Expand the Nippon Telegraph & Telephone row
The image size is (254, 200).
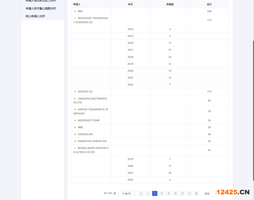(x=75, y=110)
